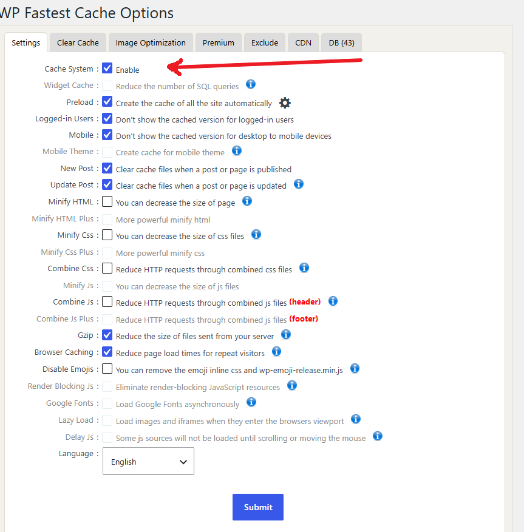Click 'More powerful minify css' text
Image resolution: width=524 pixels, height=532 pixels.
click(160, 253)
